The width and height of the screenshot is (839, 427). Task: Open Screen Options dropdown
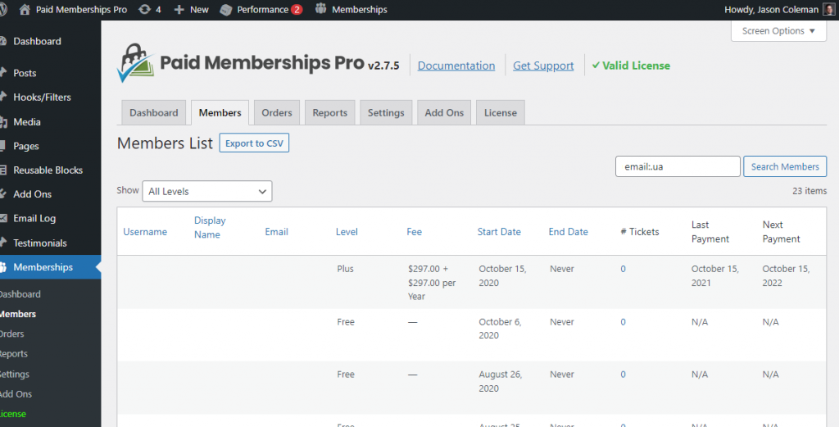point(778,31)
